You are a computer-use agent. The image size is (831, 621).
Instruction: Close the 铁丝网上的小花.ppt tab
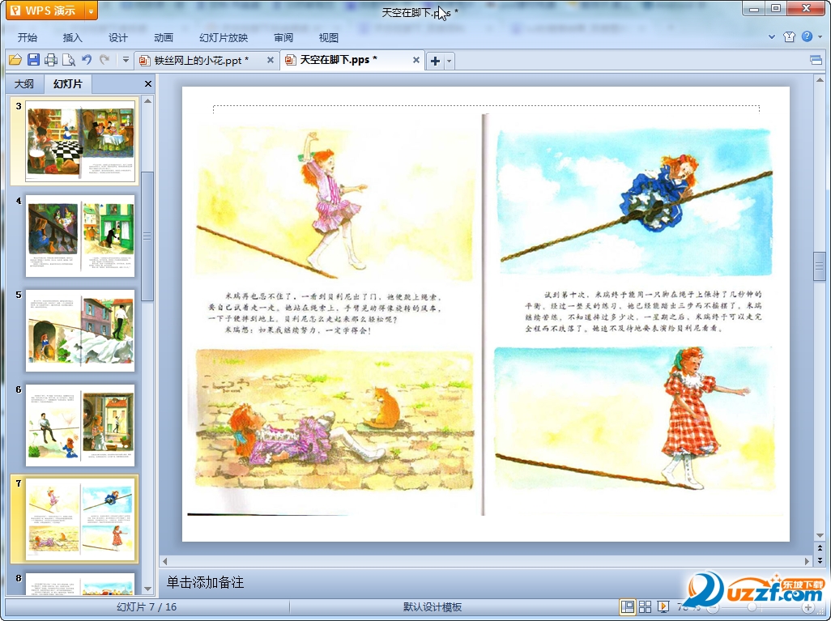point(271,61)
